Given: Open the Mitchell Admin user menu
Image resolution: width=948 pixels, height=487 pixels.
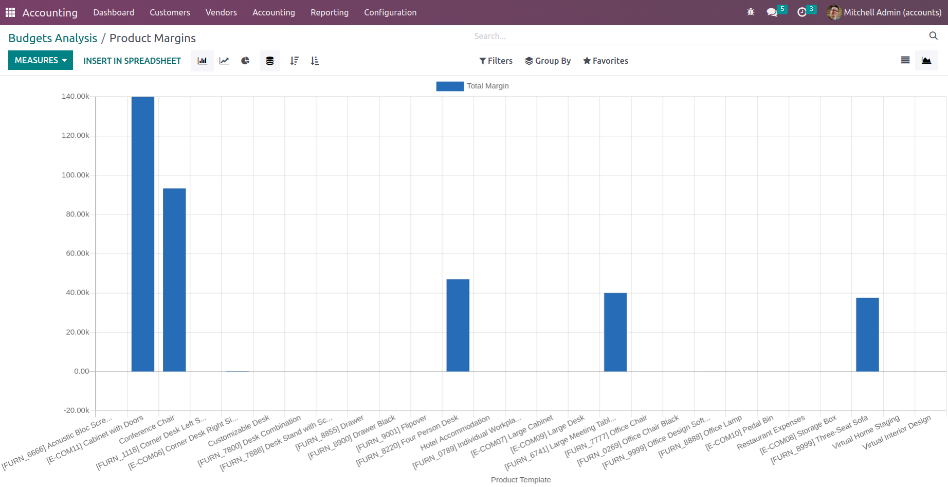Looking at the screenshot, I should 884,12.
